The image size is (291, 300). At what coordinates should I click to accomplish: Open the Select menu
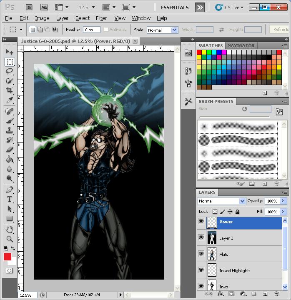click(x=83, y=18)
